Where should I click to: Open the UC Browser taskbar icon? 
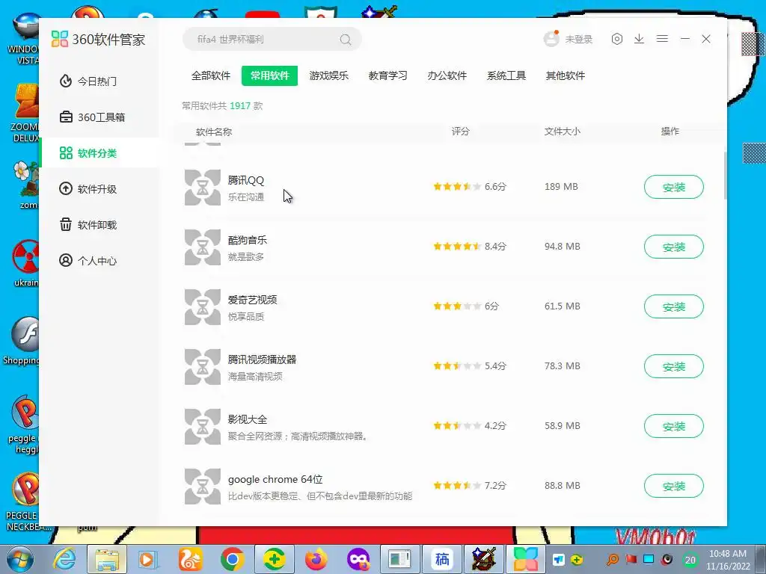(191, 559)
